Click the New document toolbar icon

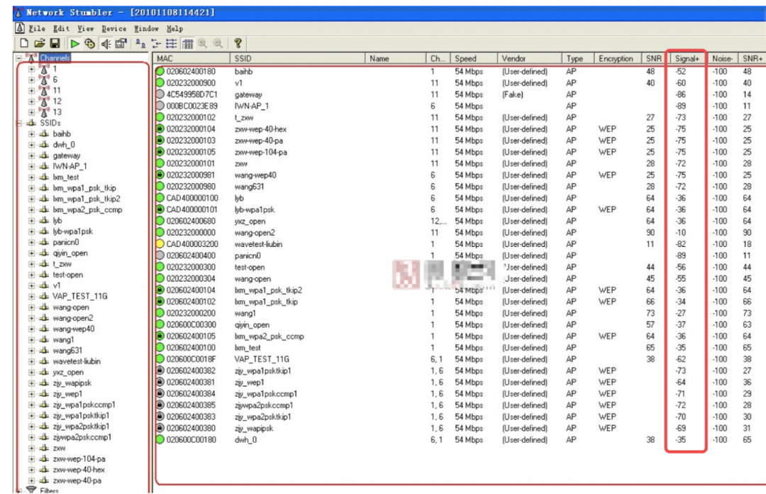pyautogui.click(x=24, y=43)
